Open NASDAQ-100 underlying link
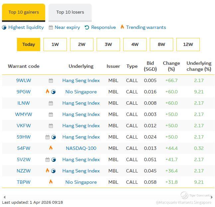 [81, 148]
